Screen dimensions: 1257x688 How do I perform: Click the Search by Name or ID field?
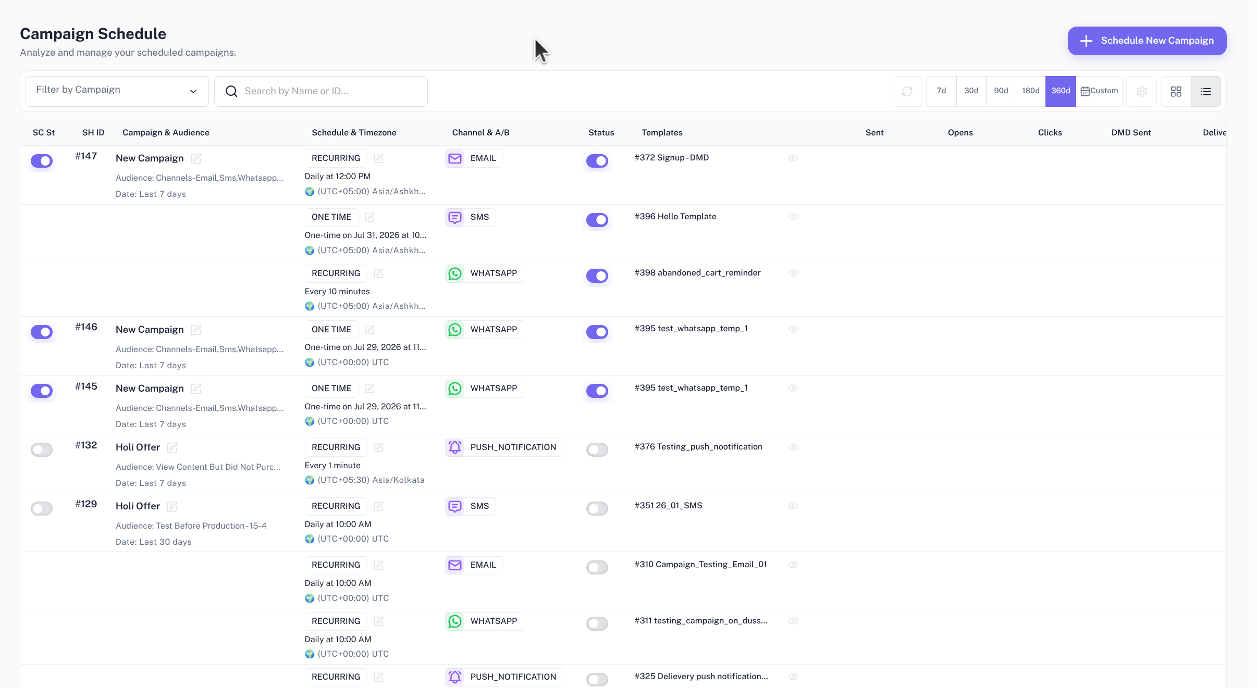[321, 91]
